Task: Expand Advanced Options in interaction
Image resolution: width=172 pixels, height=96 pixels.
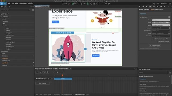Action: click(x=164, y=42)
